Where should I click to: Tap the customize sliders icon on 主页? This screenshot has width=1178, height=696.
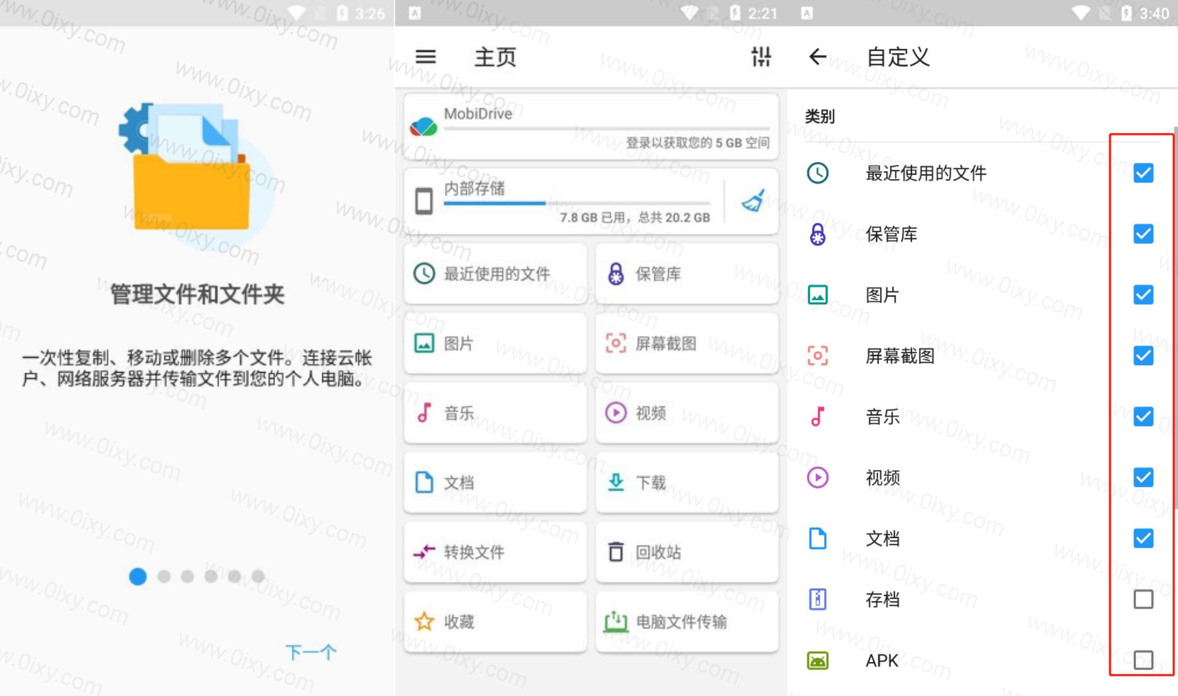pos(761,57)
